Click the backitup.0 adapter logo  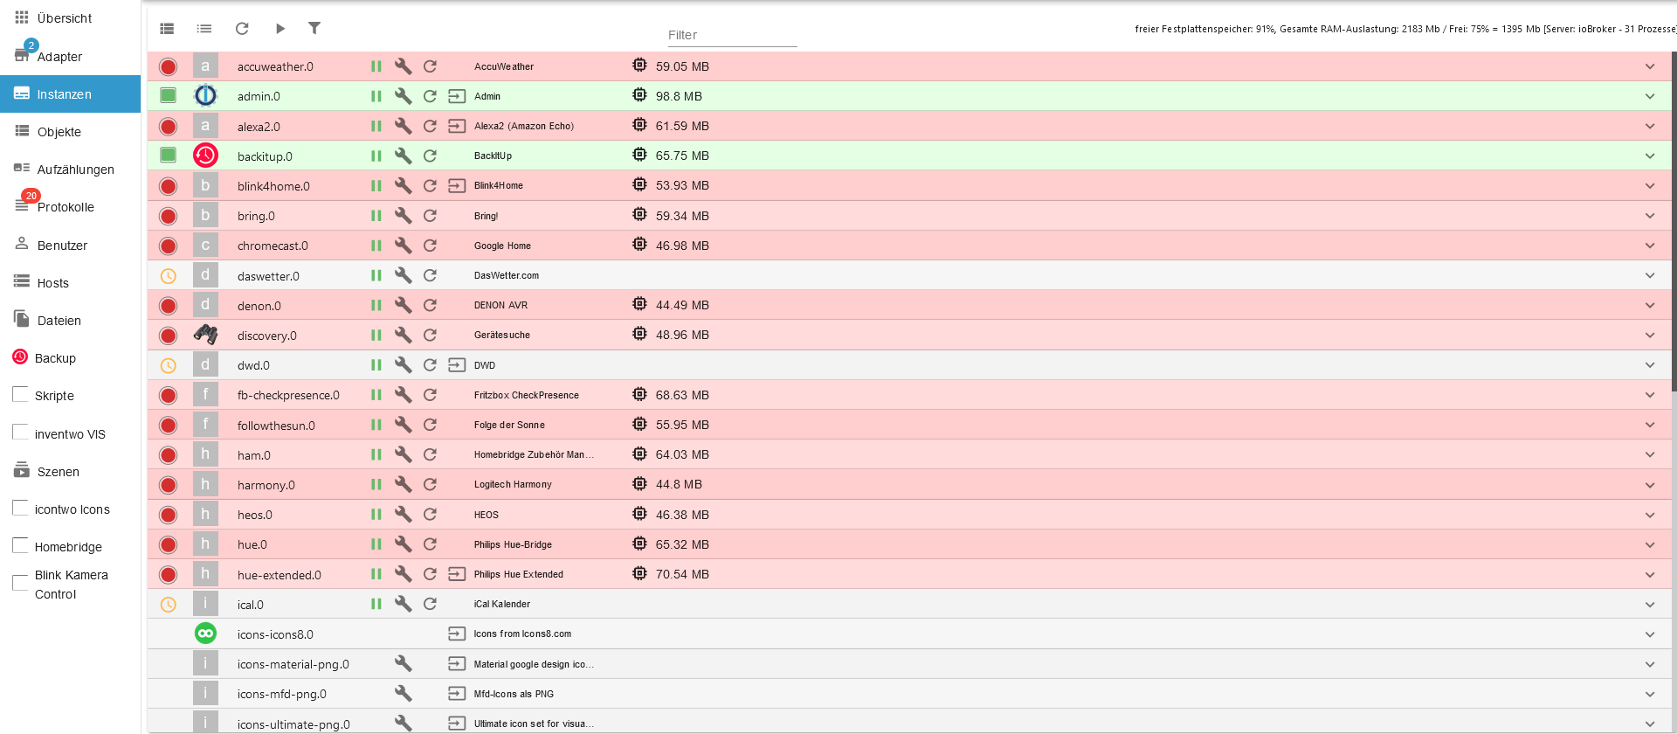pos(205,156)
